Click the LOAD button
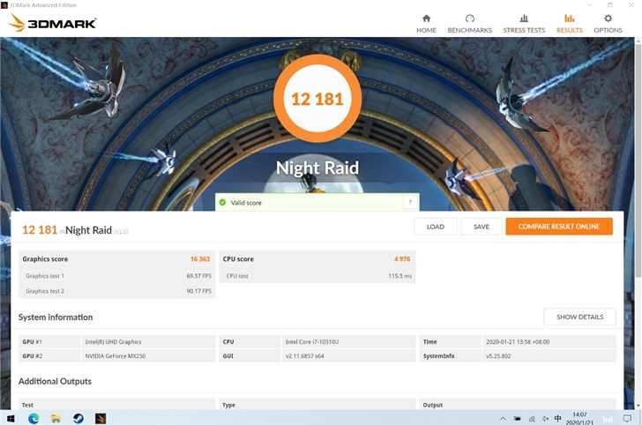 click(x=436, y=227)
